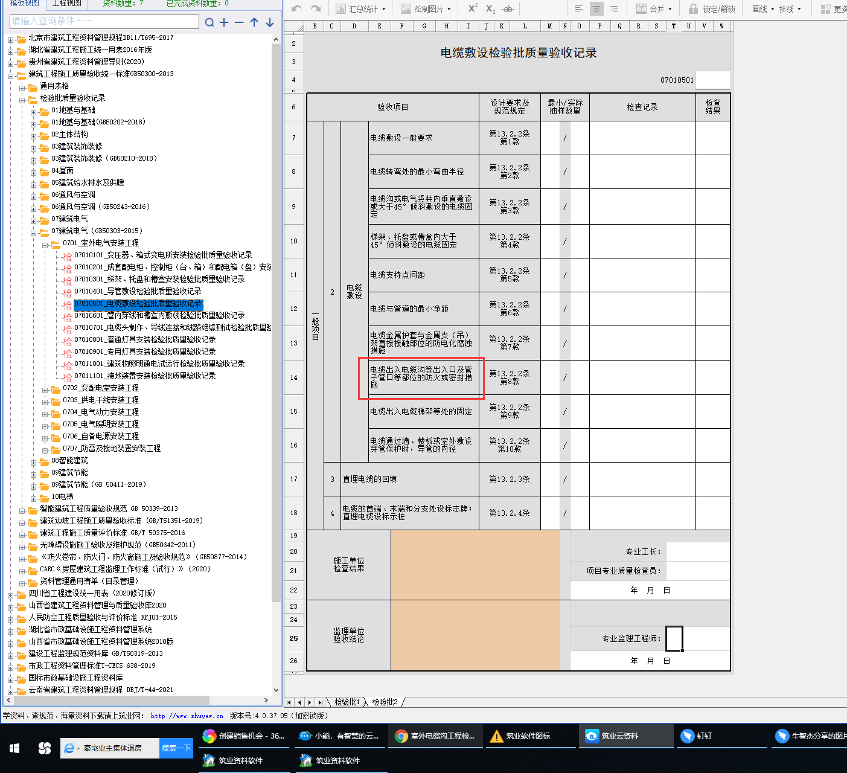The height and width of the screenshot is (773, 847).
Task: Select 07010801_普通灯具安装 tree item
Action: click(x=145, y=339)
